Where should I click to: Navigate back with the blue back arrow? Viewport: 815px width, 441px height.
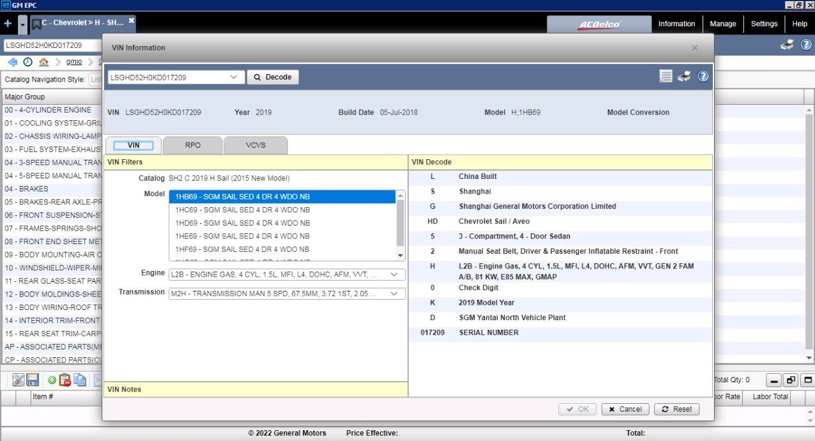[x=13, y=61]
